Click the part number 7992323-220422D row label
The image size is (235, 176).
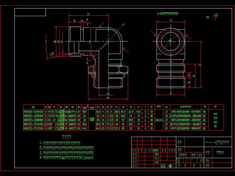point(33,112)
